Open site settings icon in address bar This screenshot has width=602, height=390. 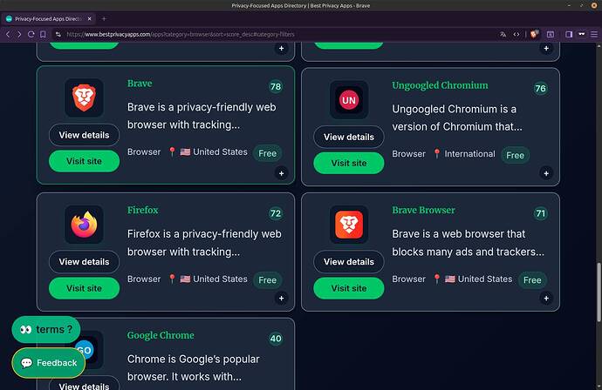point(58,34)
